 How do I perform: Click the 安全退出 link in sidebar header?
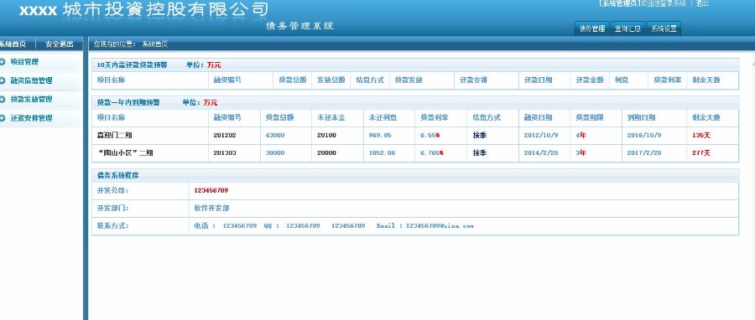pyautogui.click(x=60, y=44)
